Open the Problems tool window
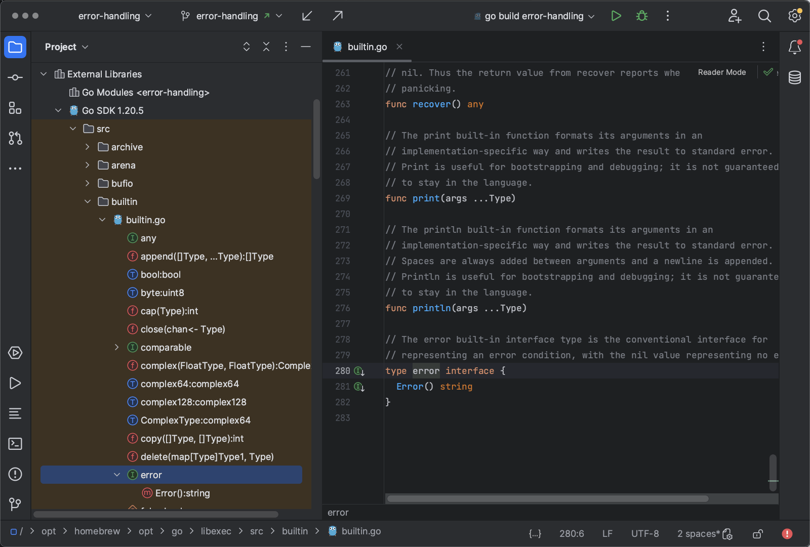Viewport: 810px width, 547px height. pos(15,474)
